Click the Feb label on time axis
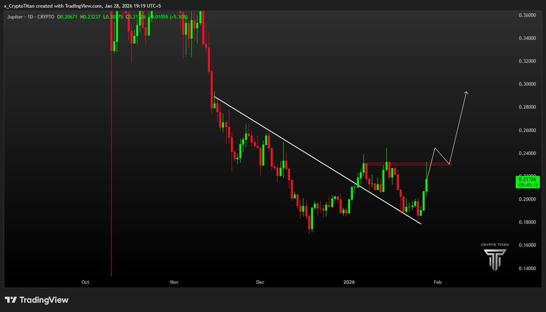 click(437, 282)
